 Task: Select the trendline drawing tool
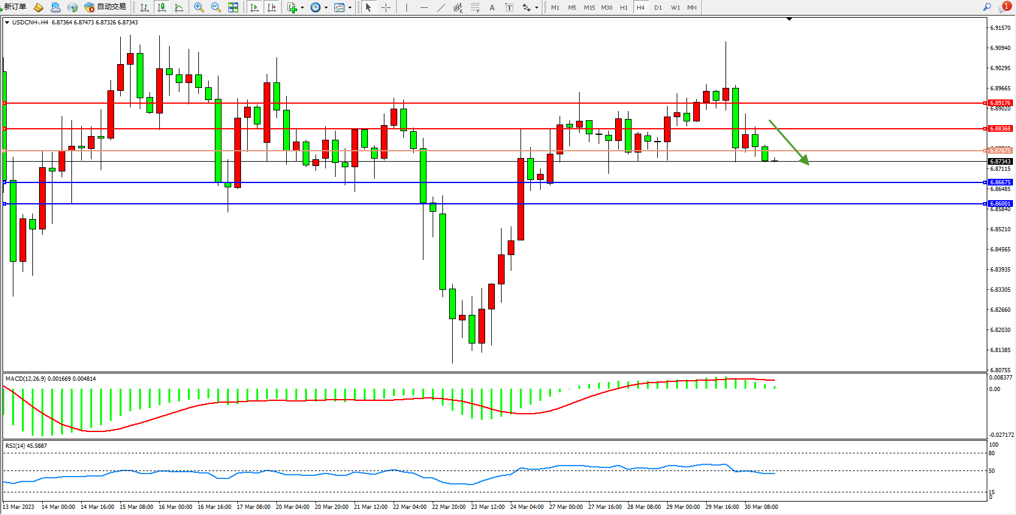tap(441, 7)
